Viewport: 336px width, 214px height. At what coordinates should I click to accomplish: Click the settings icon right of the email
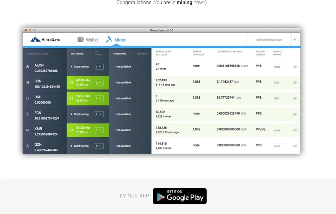click(296, 39)
